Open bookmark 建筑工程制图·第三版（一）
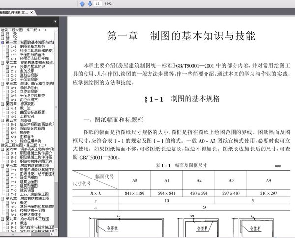The width and height of the screenshot is (295, 238). (x=24, y=30)
